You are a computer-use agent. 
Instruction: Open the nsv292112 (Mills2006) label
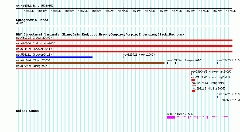point(209,88)
